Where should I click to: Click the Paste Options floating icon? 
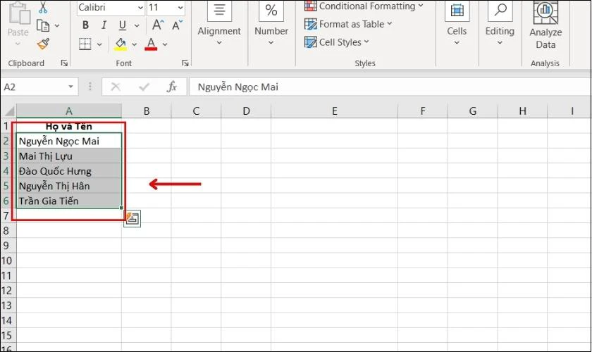point(132,219)
